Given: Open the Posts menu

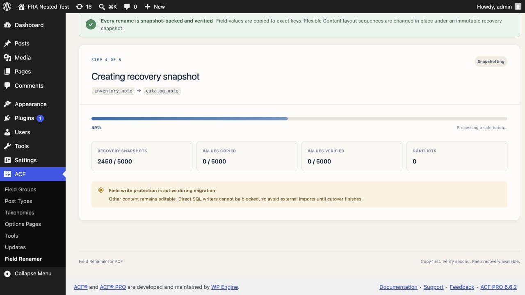Looking at the screenshot, I should tap(33, 43).
